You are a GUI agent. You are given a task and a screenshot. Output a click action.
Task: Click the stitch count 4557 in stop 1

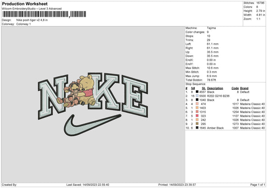click(202, 92)
